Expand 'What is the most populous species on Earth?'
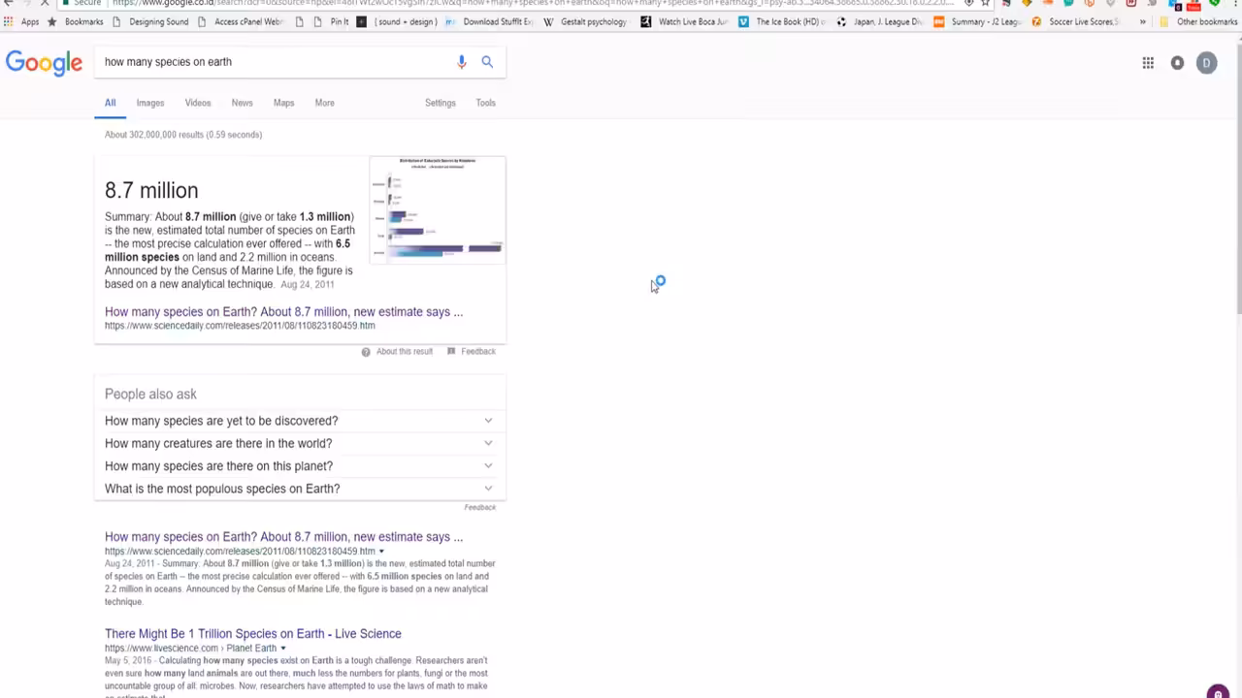Viewport: 1242px width, 698px height. 300,489
